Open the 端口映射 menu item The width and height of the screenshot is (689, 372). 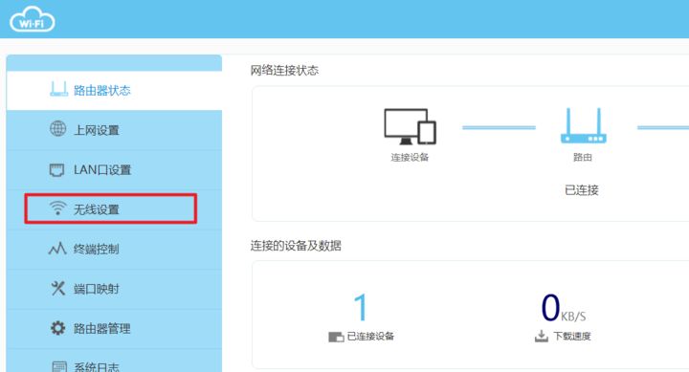pos(114,289)
